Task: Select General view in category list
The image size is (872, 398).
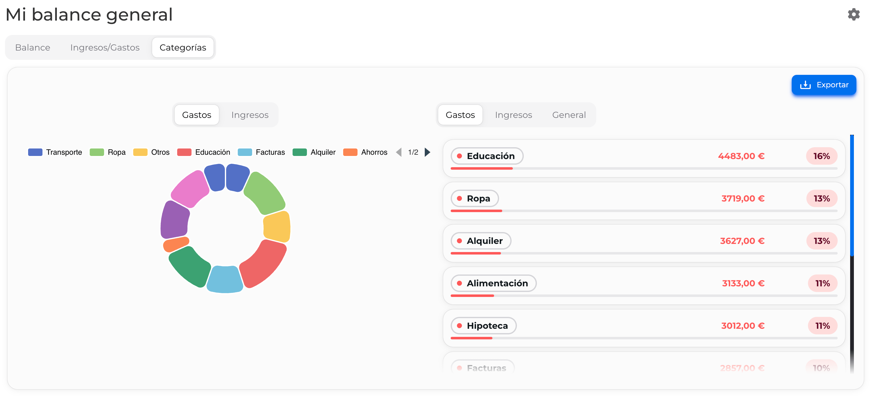Action: pyautogui.click(x=569, y=115)
